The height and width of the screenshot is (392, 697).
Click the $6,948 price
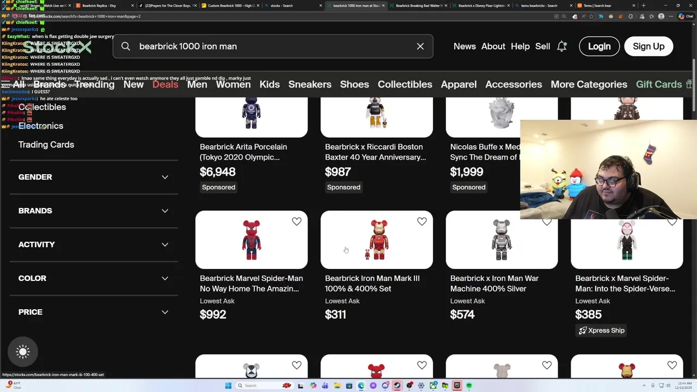(x=218, y=172)
